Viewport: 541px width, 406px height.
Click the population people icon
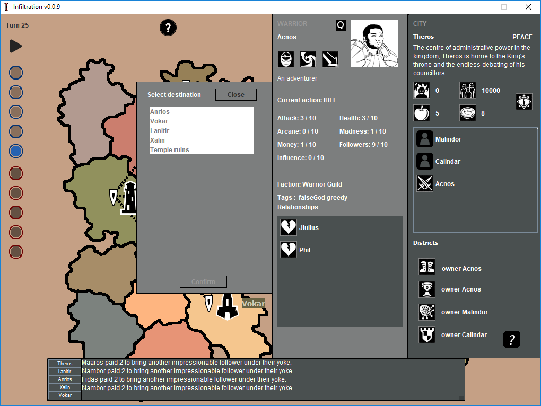pyautogui.click(x=467, y=90)
